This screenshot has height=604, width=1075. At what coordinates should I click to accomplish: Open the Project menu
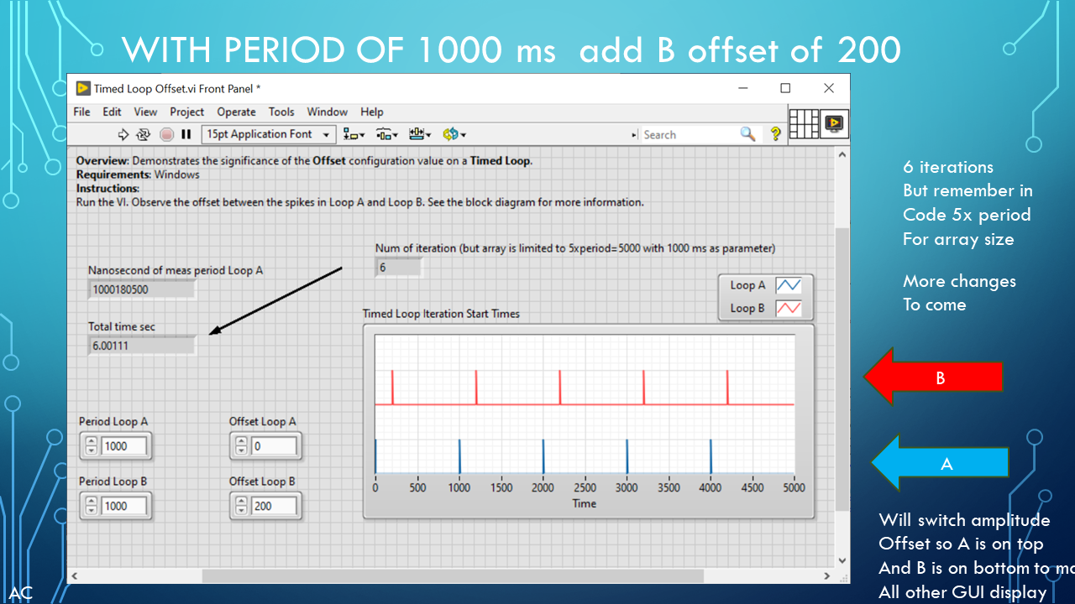click(186, 112)
